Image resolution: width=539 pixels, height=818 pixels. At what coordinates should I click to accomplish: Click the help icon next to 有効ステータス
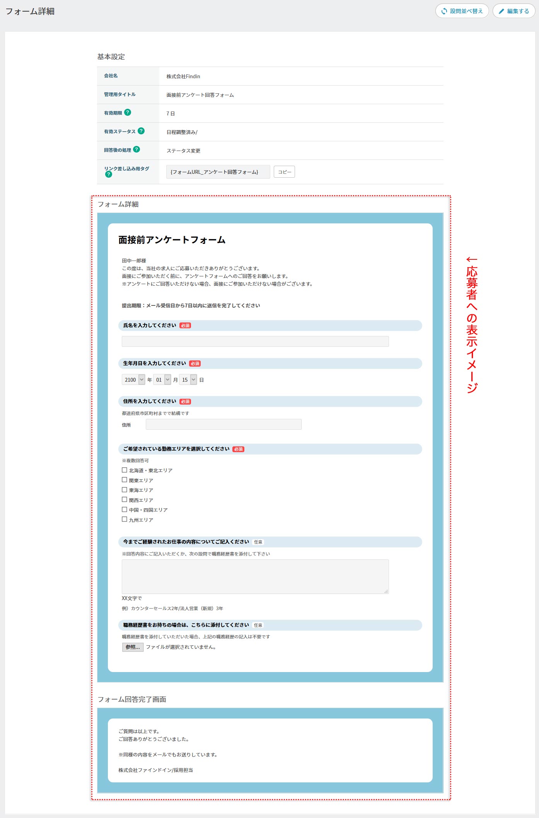(x=141, y=131)
